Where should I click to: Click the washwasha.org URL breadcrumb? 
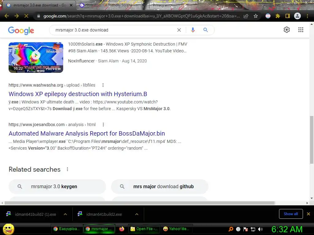[52, 85]
